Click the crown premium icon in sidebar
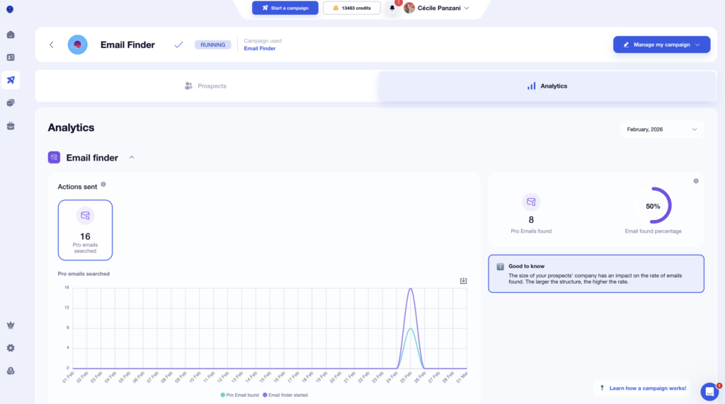This screenshot has width=725, height=404. tap(11, 325)
